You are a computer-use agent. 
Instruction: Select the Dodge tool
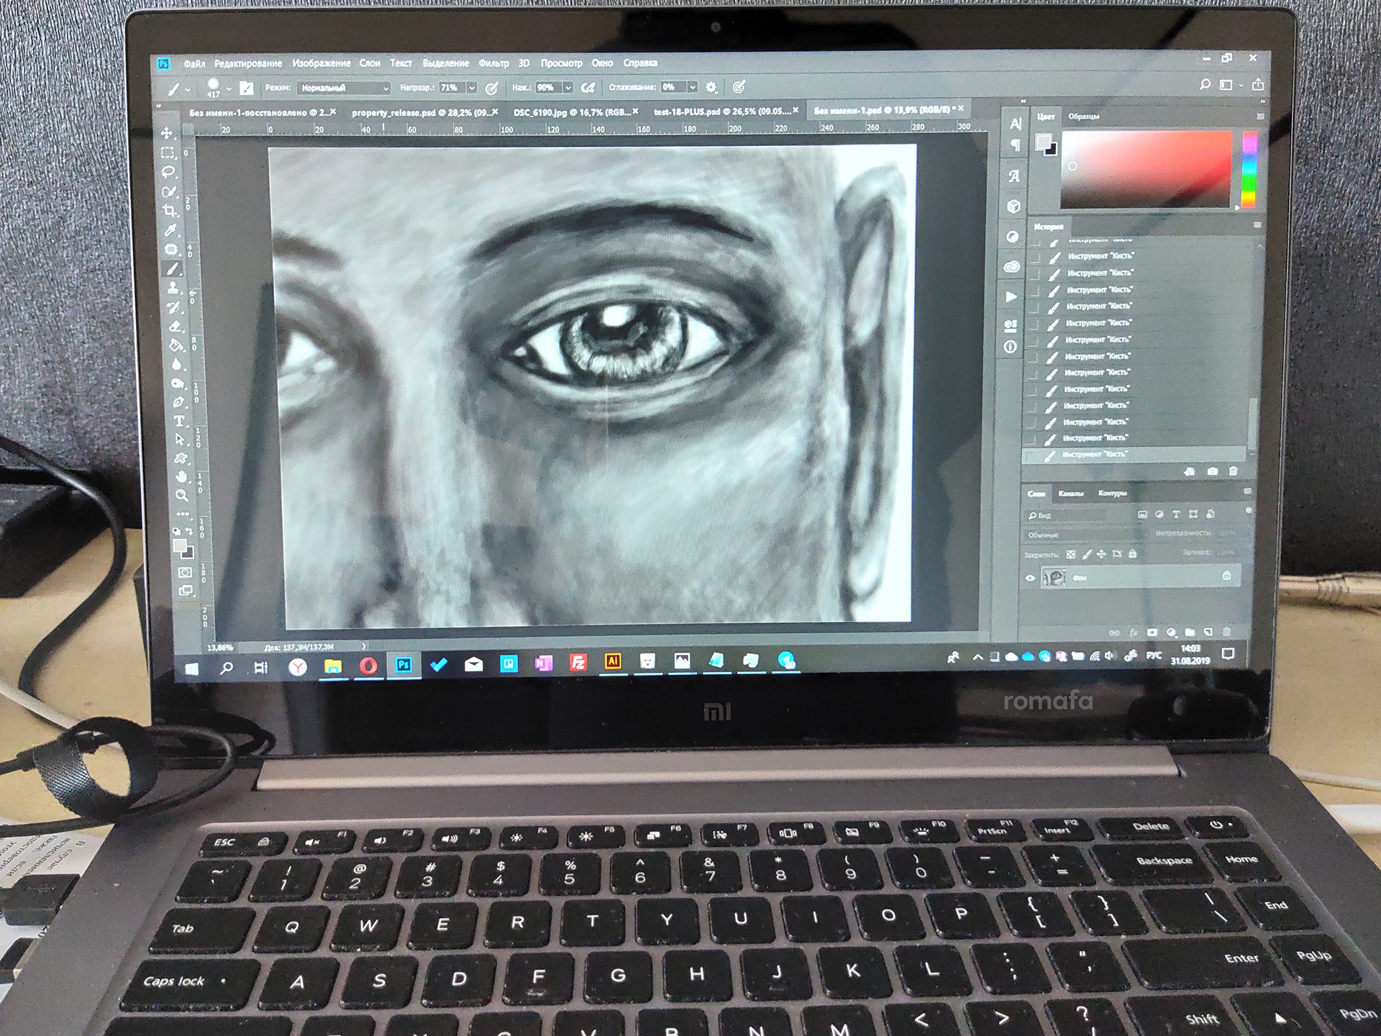click(x=177, y=383)
